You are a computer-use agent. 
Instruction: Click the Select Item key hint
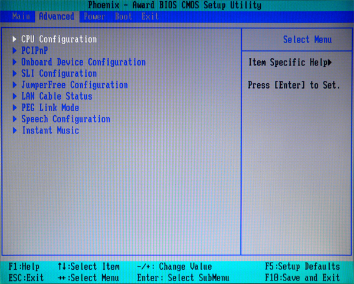coord(88,267)
